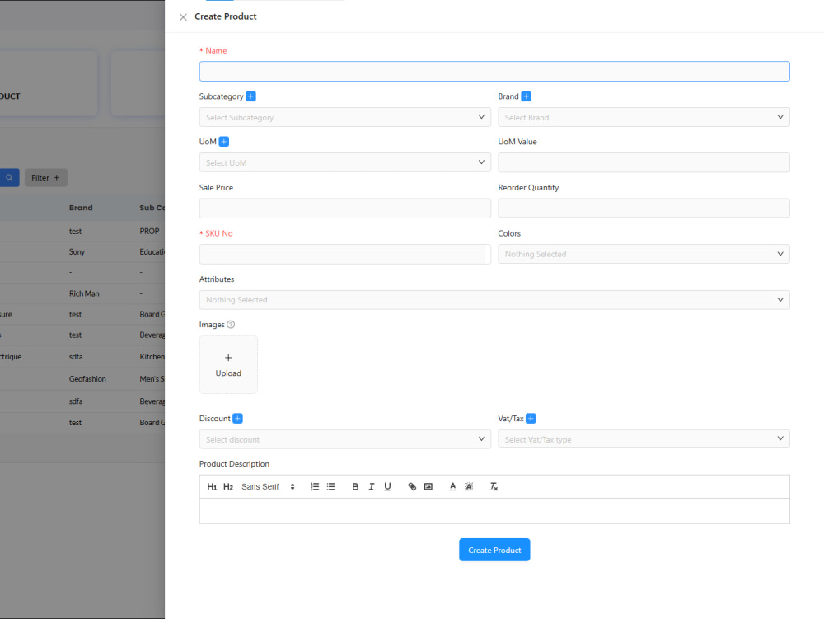The image size is (824, 619).
Task: Toggle underline formatting in description
Action: pyautogui.click(x=388, y=486)
